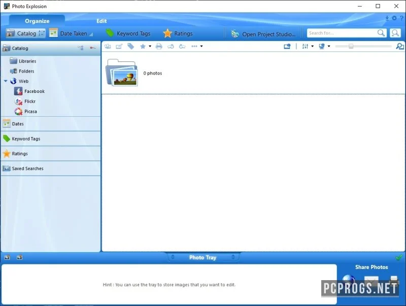Switch to the Edit tab
The height and width of the screenshot is (306, 406).
pyautogui.click(x=101, y=21)
